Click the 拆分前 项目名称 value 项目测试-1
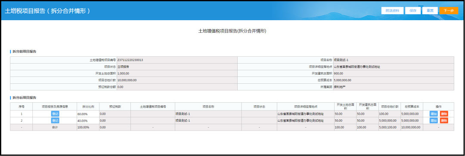465x156 pixels. 341,60
